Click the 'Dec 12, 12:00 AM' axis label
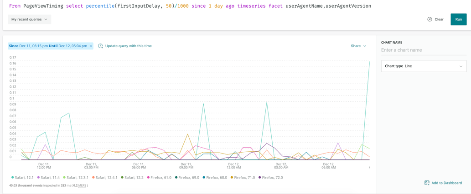The height and width of the screenshot is (194, 471). click(x=234, y=166)
